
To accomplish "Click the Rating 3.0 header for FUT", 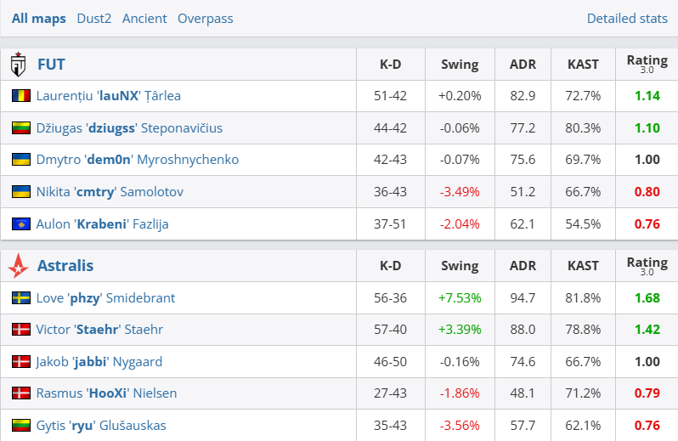I will click(647, 64).
